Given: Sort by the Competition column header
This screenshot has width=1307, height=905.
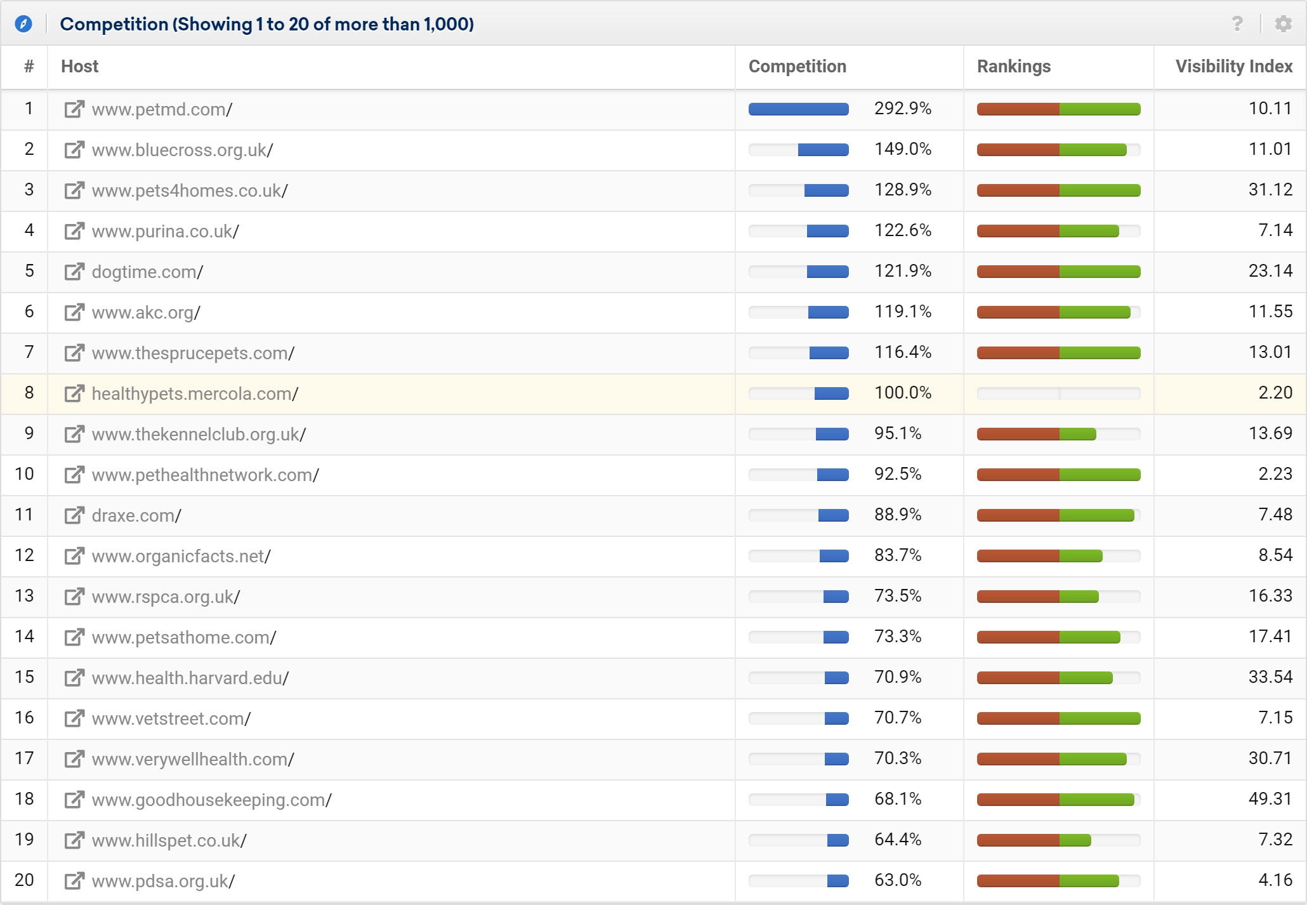Looking at the screenshot, I should [798, 67].
